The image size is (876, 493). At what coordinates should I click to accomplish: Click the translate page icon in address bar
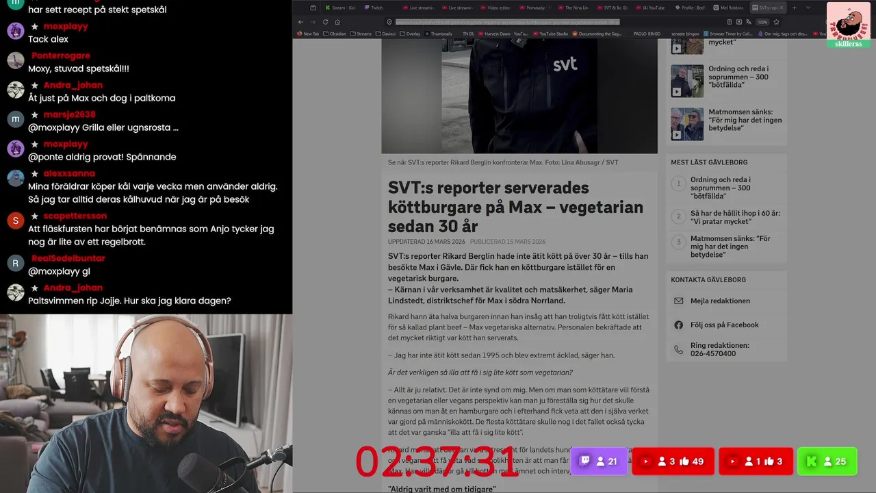pos(748,22)
